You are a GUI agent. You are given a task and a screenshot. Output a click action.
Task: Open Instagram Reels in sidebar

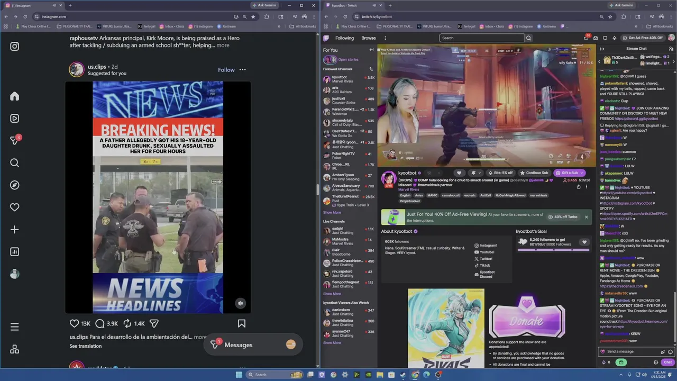pos(15,119)
